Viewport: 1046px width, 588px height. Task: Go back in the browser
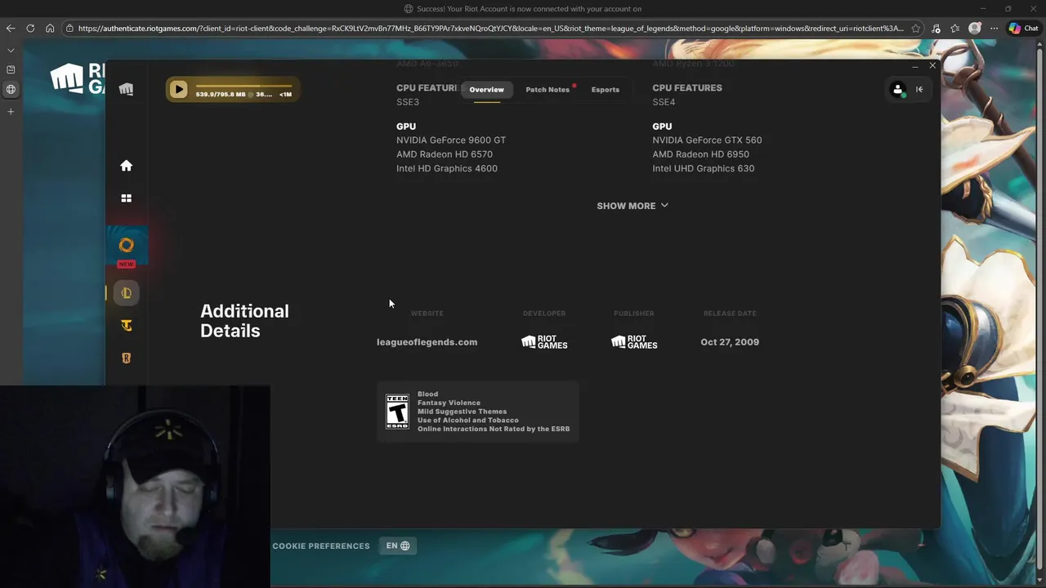tap(11, 29)
